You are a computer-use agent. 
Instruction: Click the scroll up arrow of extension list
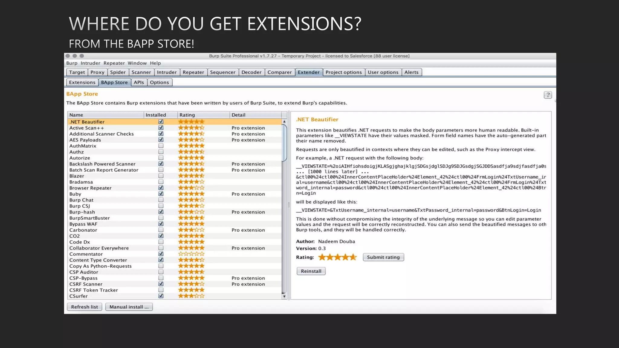click(x=284, y=121)
